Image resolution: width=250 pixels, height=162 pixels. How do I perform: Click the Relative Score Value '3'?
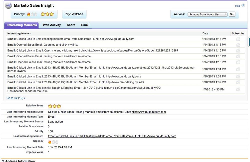[49, 126]
